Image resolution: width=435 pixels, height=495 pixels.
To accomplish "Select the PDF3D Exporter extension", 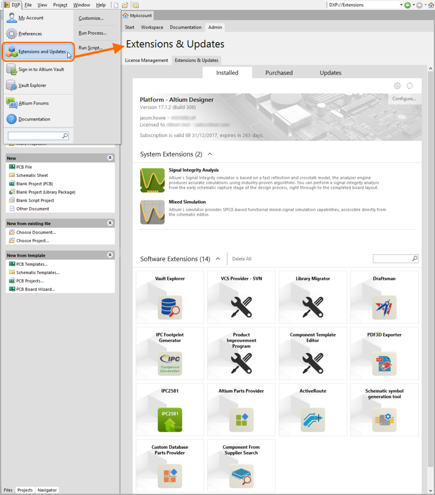I will pyautogui.click(x=384, y=364).
